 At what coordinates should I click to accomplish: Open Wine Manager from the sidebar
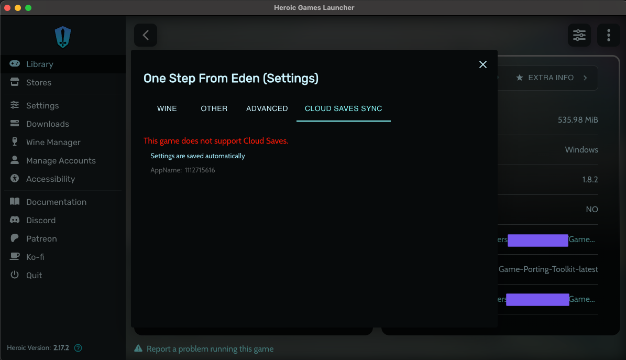(63, 142)
